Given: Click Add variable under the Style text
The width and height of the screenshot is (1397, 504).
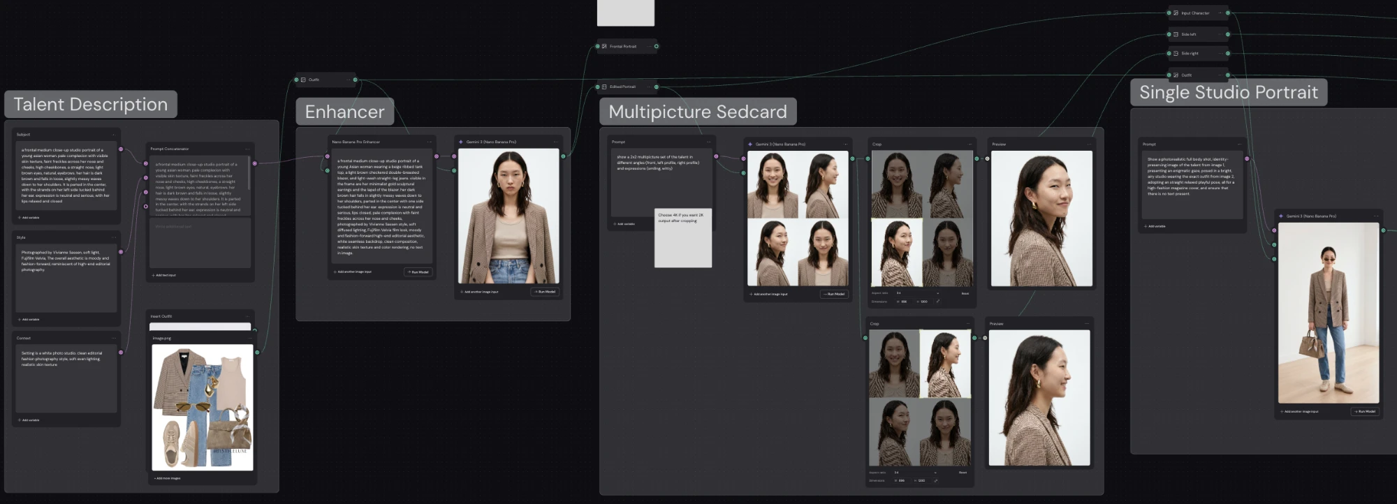Looking at the screenshot, I should pyautogui.click(x=29, y=320).
